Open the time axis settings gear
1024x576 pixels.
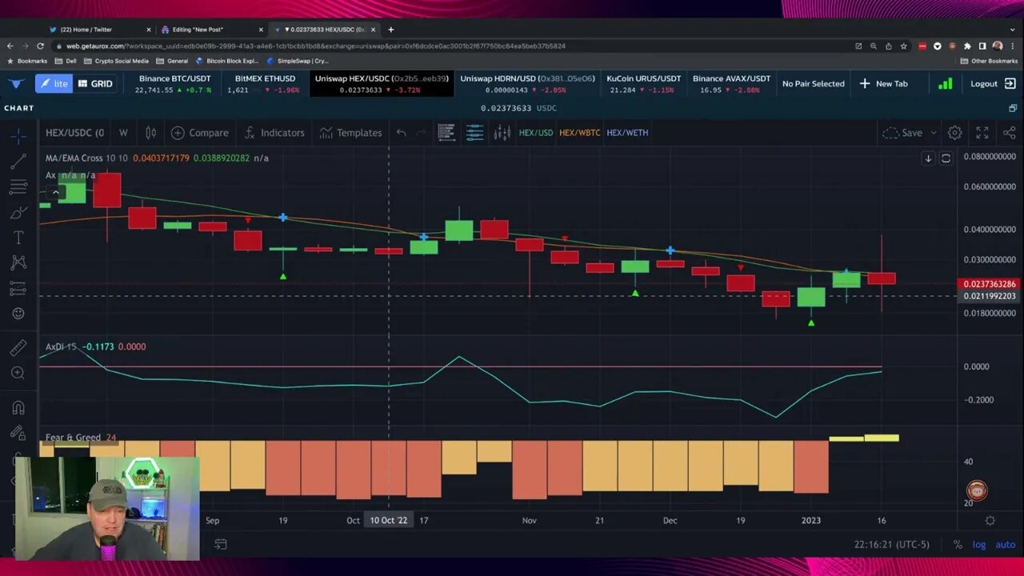990,521
